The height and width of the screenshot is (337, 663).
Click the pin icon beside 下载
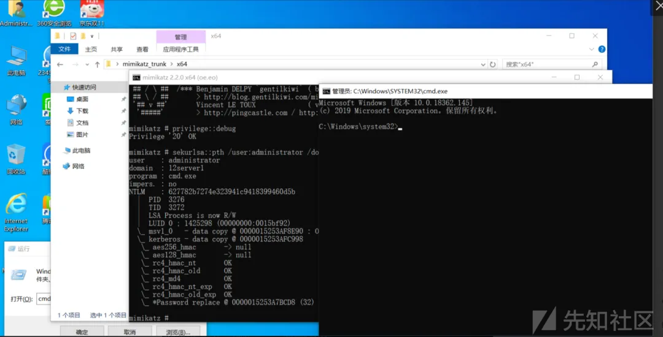[123, 111]
